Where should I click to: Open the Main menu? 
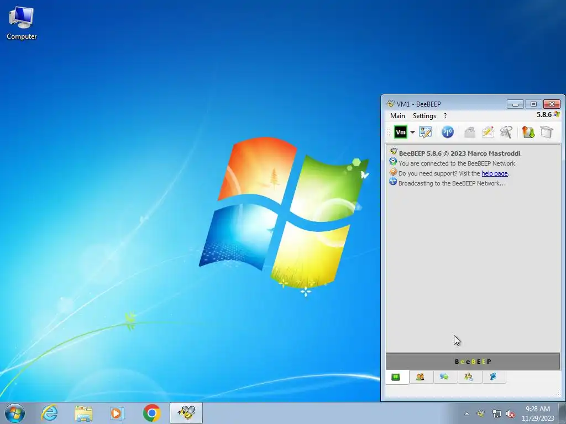pos(397,116)
